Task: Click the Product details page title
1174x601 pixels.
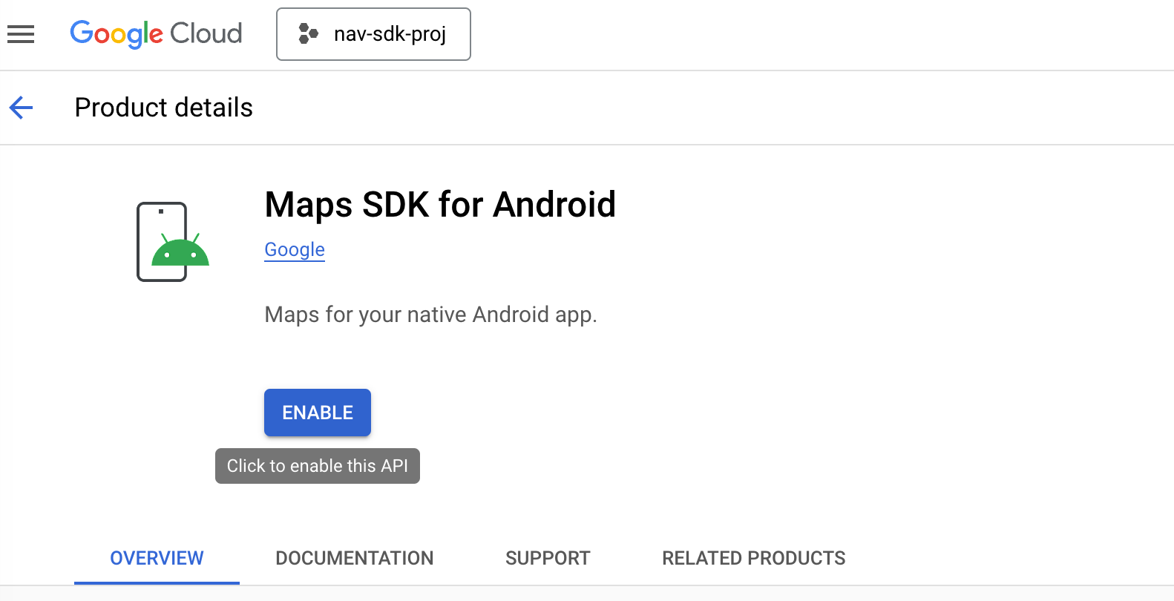Action: [163, 108]
